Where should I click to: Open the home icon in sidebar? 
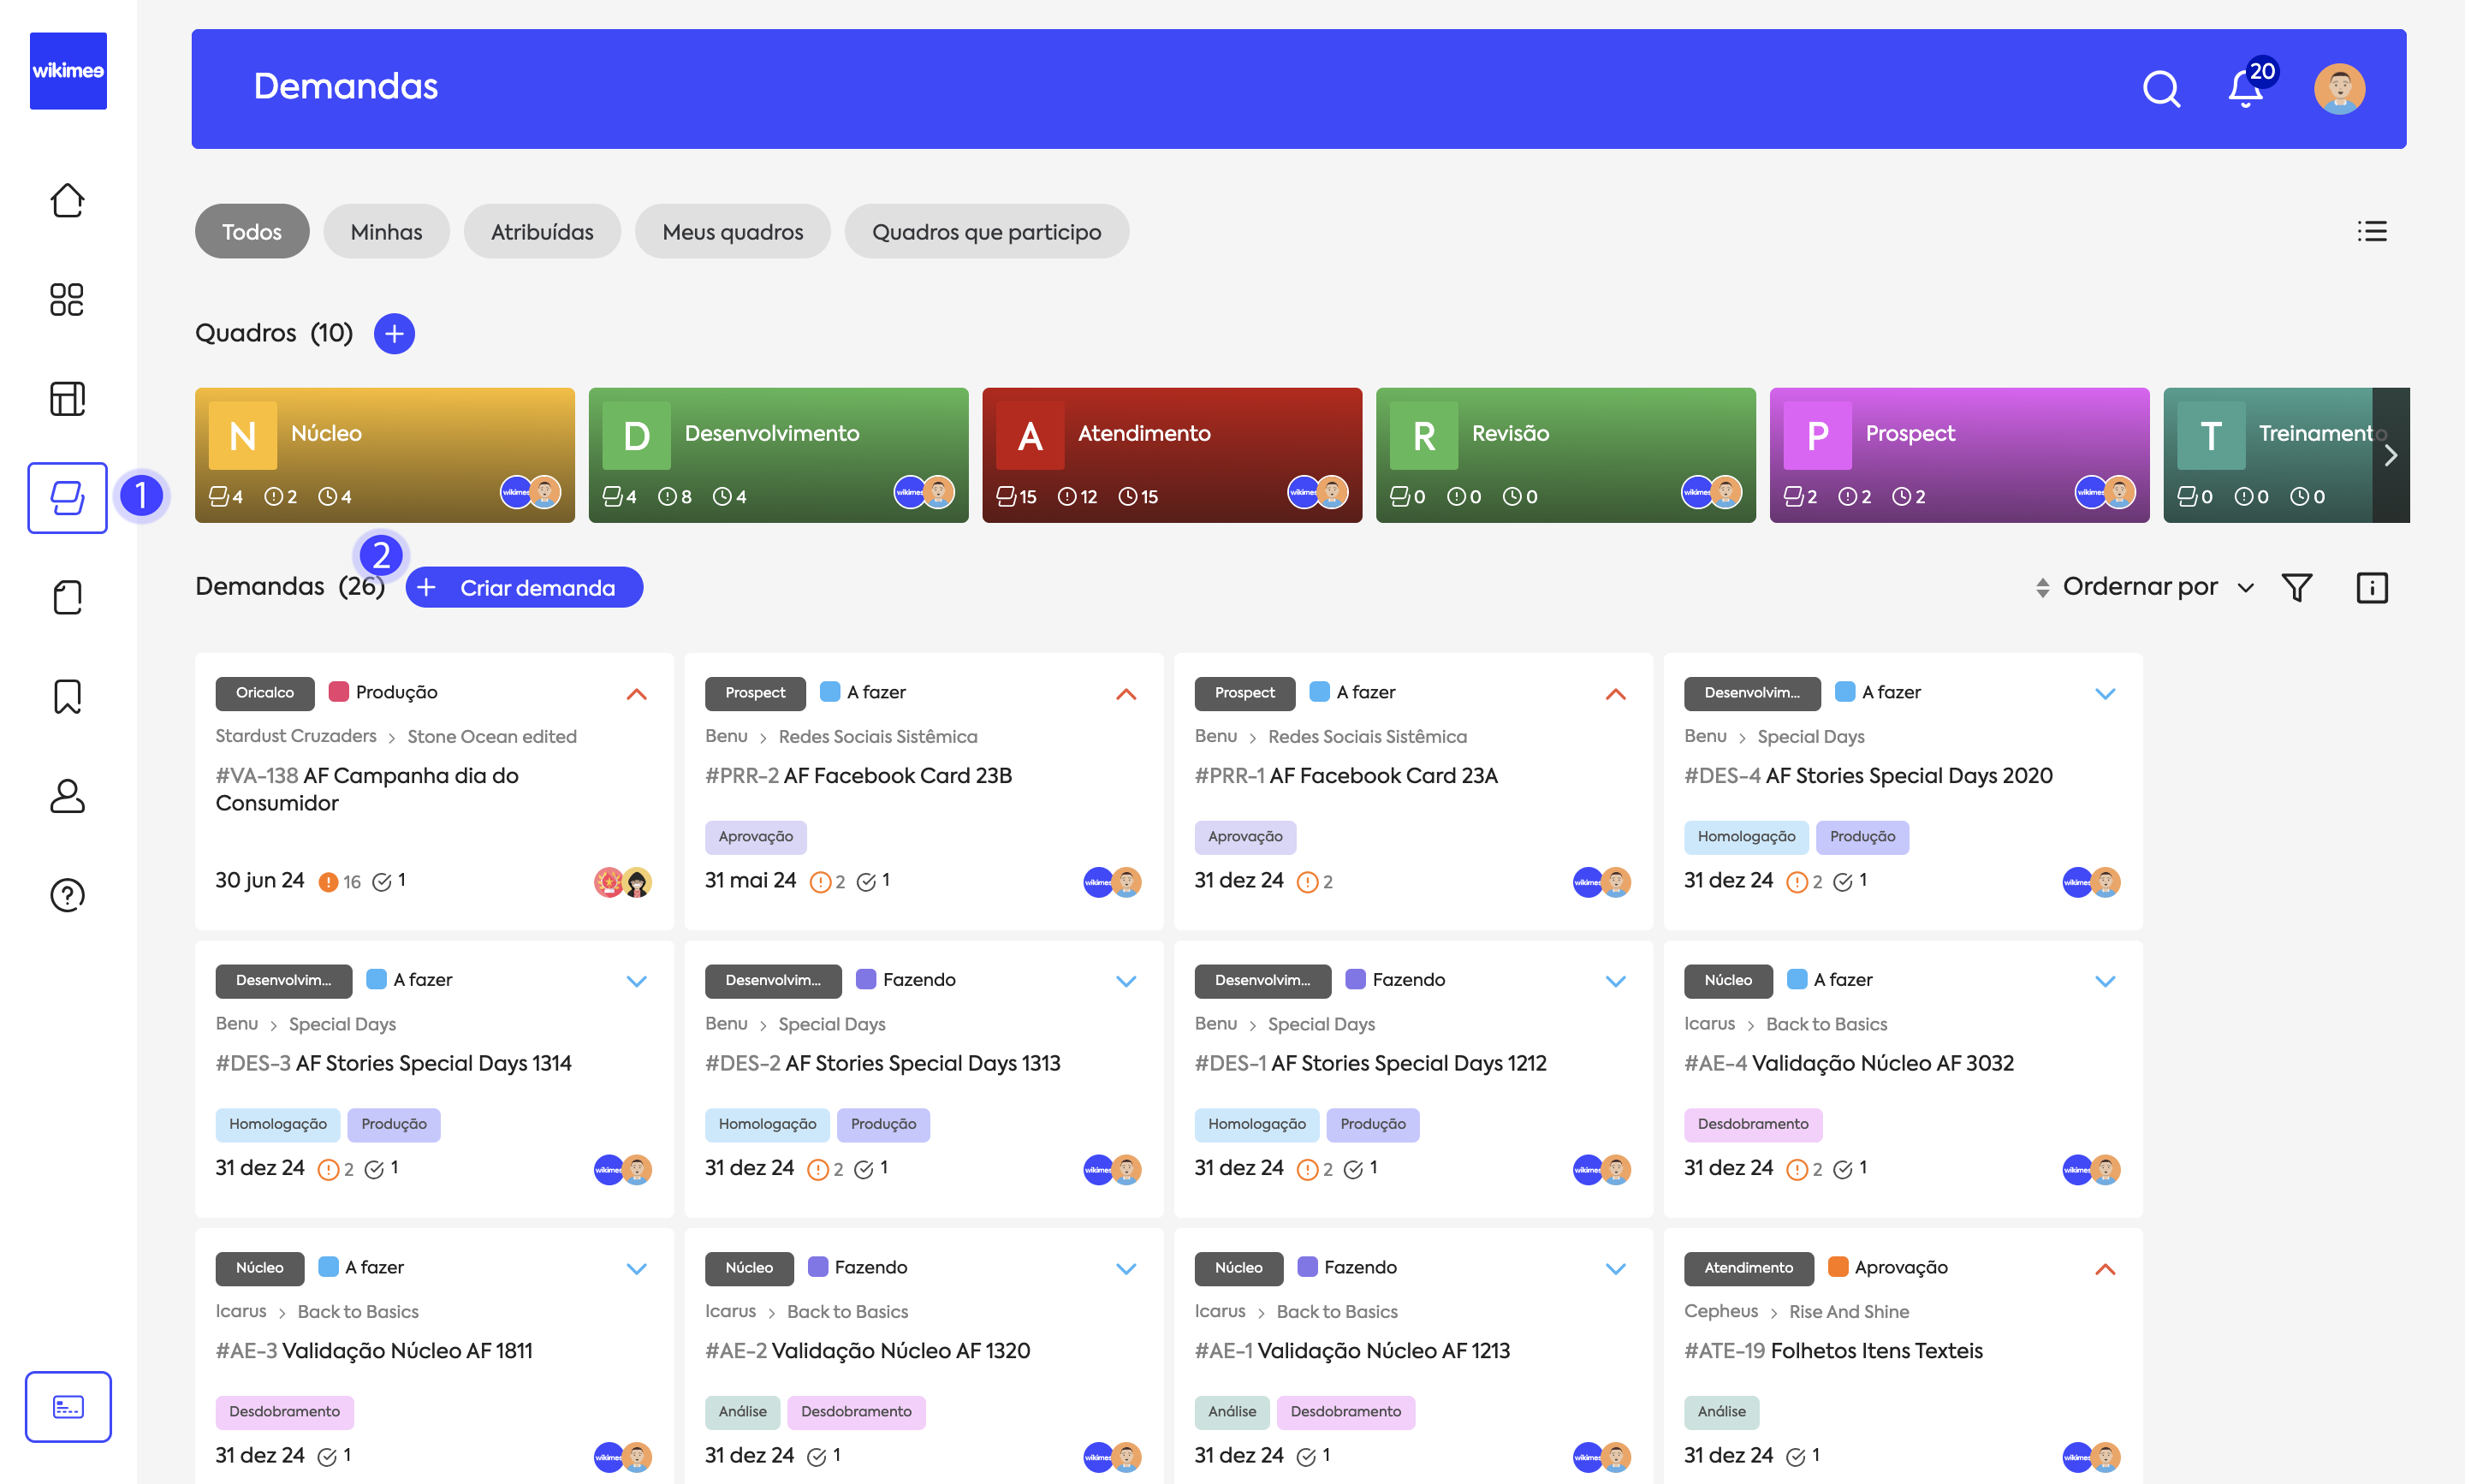pos(67,200)
